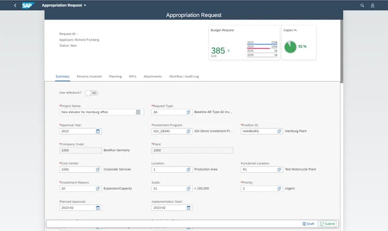Open the Workflow / Audit Log tab
This screenshot has width=388, height=231.
coord(184,76)
